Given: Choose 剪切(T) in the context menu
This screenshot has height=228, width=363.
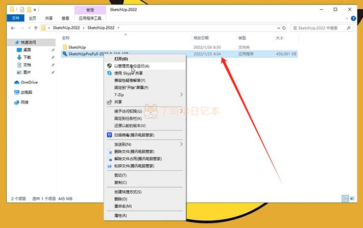Looking at the screenshot, I should 145,175.
